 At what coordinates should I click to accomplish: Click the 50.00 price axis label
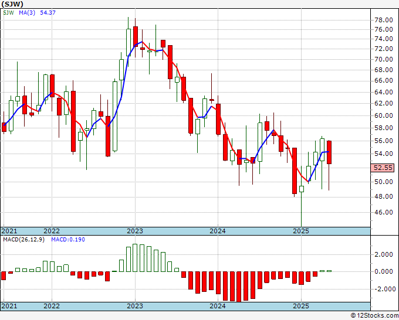pyautogui.click(x=384, y=182)
